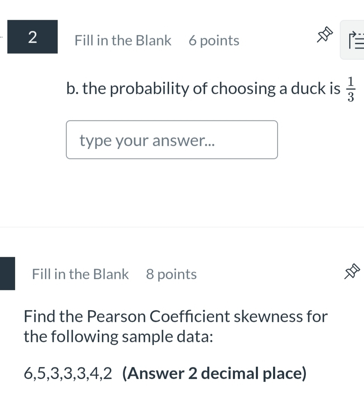
Task: Click 'Fill in the Blank' label of question 2
Action: pos(123,41)
